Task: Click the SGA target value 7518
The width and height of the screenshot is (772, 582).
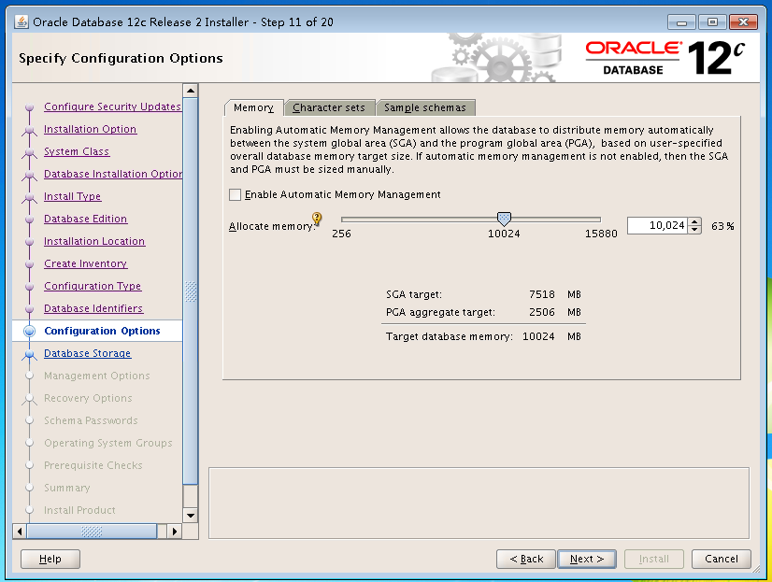Action: (541, 294)
